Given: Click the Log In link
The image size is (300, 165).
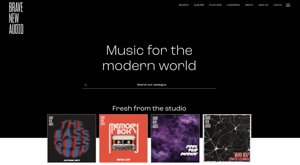Looking at the screenshot, I should point(277,5).
